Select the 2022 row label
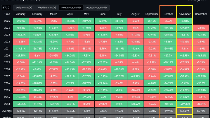This screenshot has height=118, width=210. [x=7, y=42]
